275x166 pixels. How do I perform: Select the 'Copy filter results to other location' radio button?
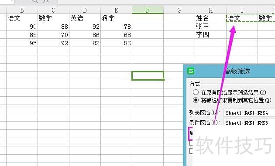tap(196, 100)
